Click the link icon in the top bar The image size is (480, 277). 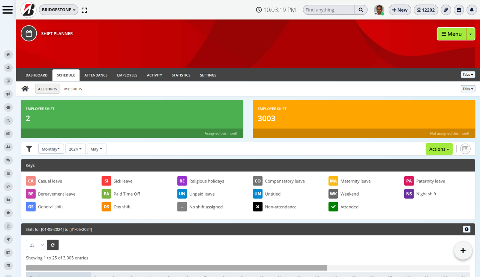tap(445, 10)
